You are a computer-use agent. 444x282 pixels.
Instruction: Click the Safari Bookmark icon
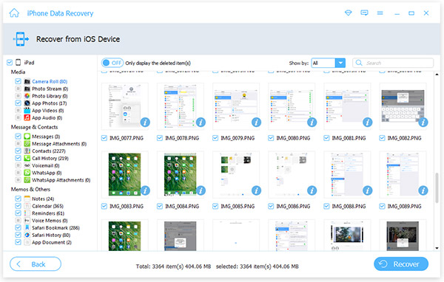27,228
